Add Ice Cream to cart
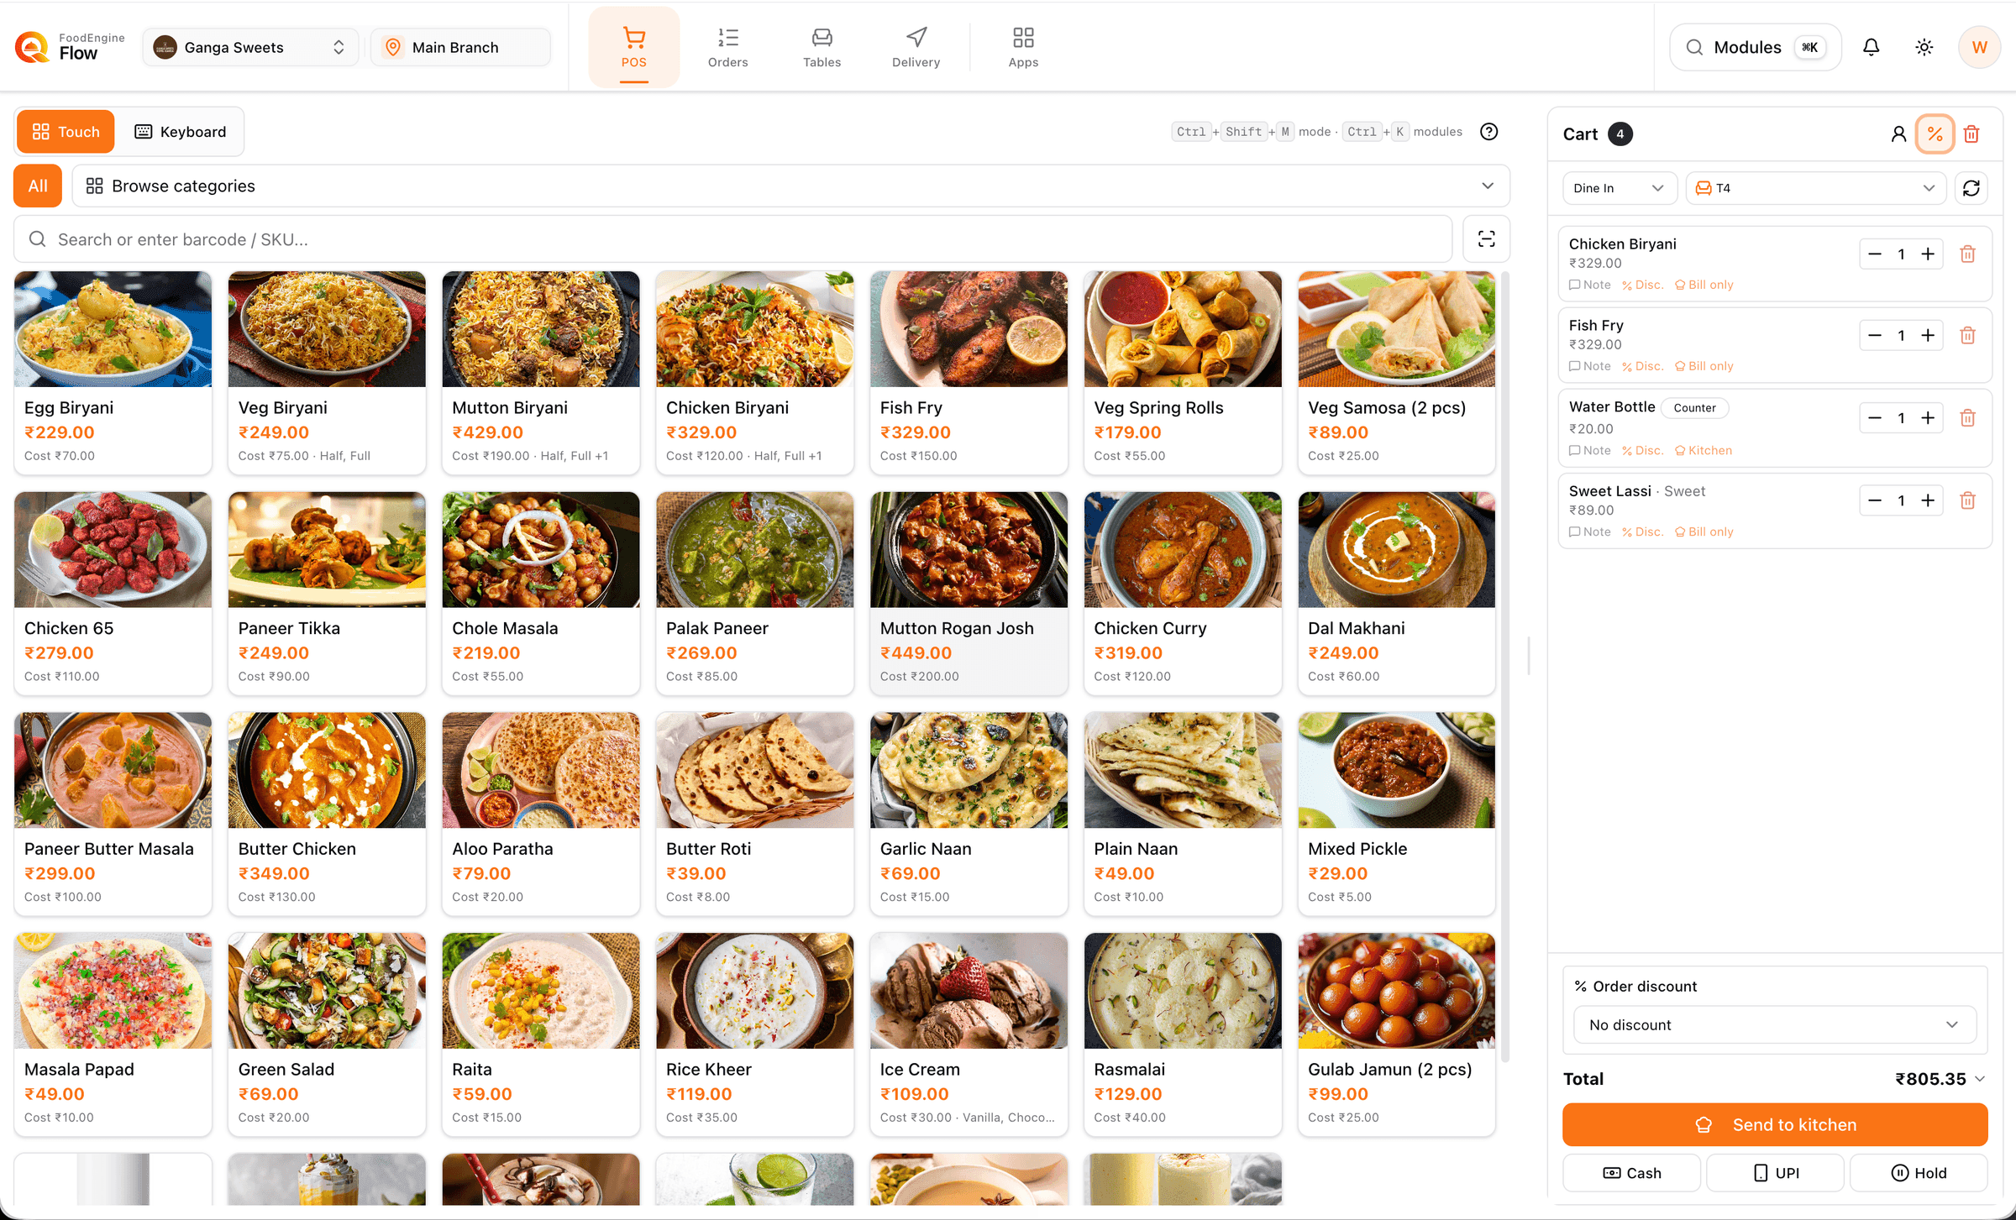Screen dimensions: 2016x1220 (969, 1034)
